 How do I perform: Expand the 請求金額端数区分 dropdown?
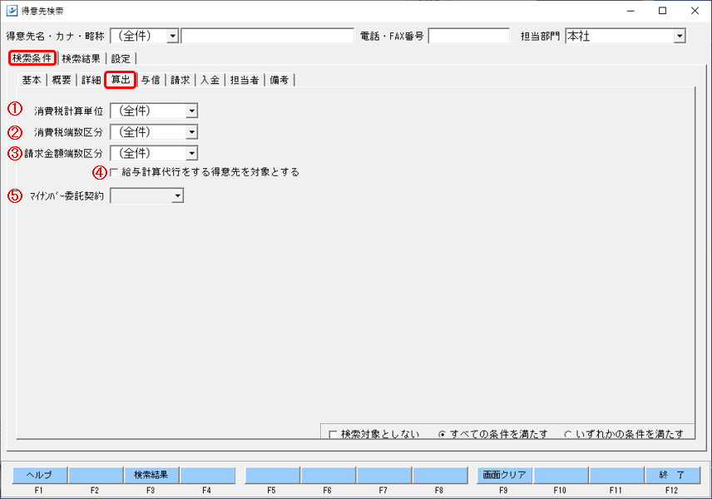pyautogui.click(x=191, y=154)
